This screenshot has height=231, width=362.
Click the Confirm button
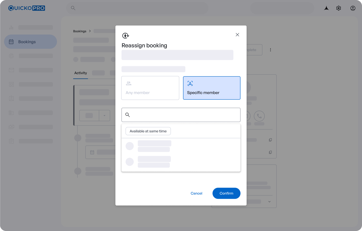coord(226,193)
